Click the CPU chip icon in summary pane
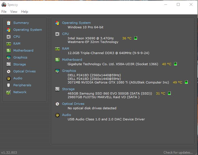The image size is (198, 155). click(57, 34)
